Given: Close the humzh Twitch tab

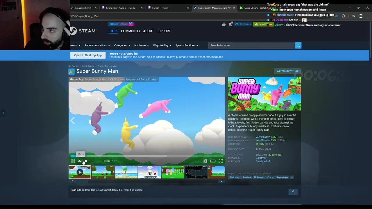Looking at the screenshot, I should (x=188, y=8).
